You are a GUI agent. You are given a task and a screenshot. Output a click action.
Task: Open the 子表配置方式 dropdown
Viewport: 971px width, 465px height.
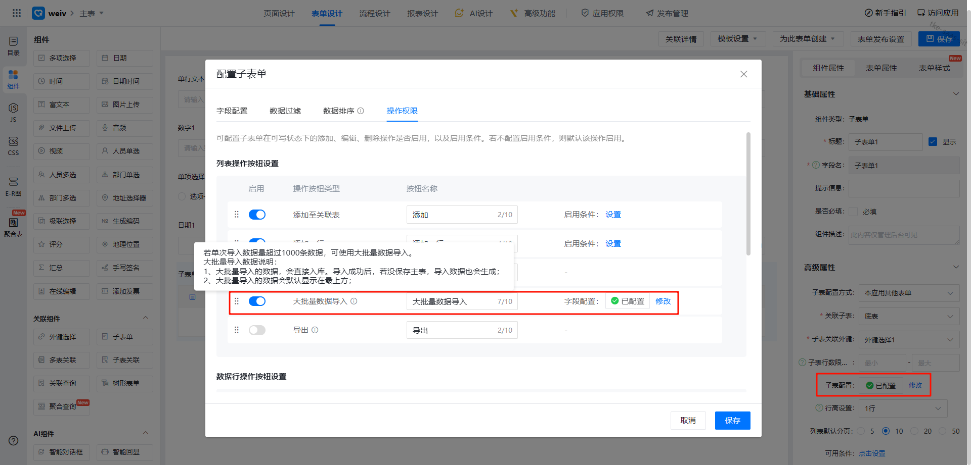click(908, 293)
